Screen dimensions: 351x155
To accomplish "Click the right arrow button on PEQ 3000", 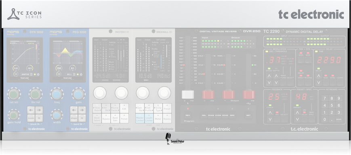I will [82, 110].
